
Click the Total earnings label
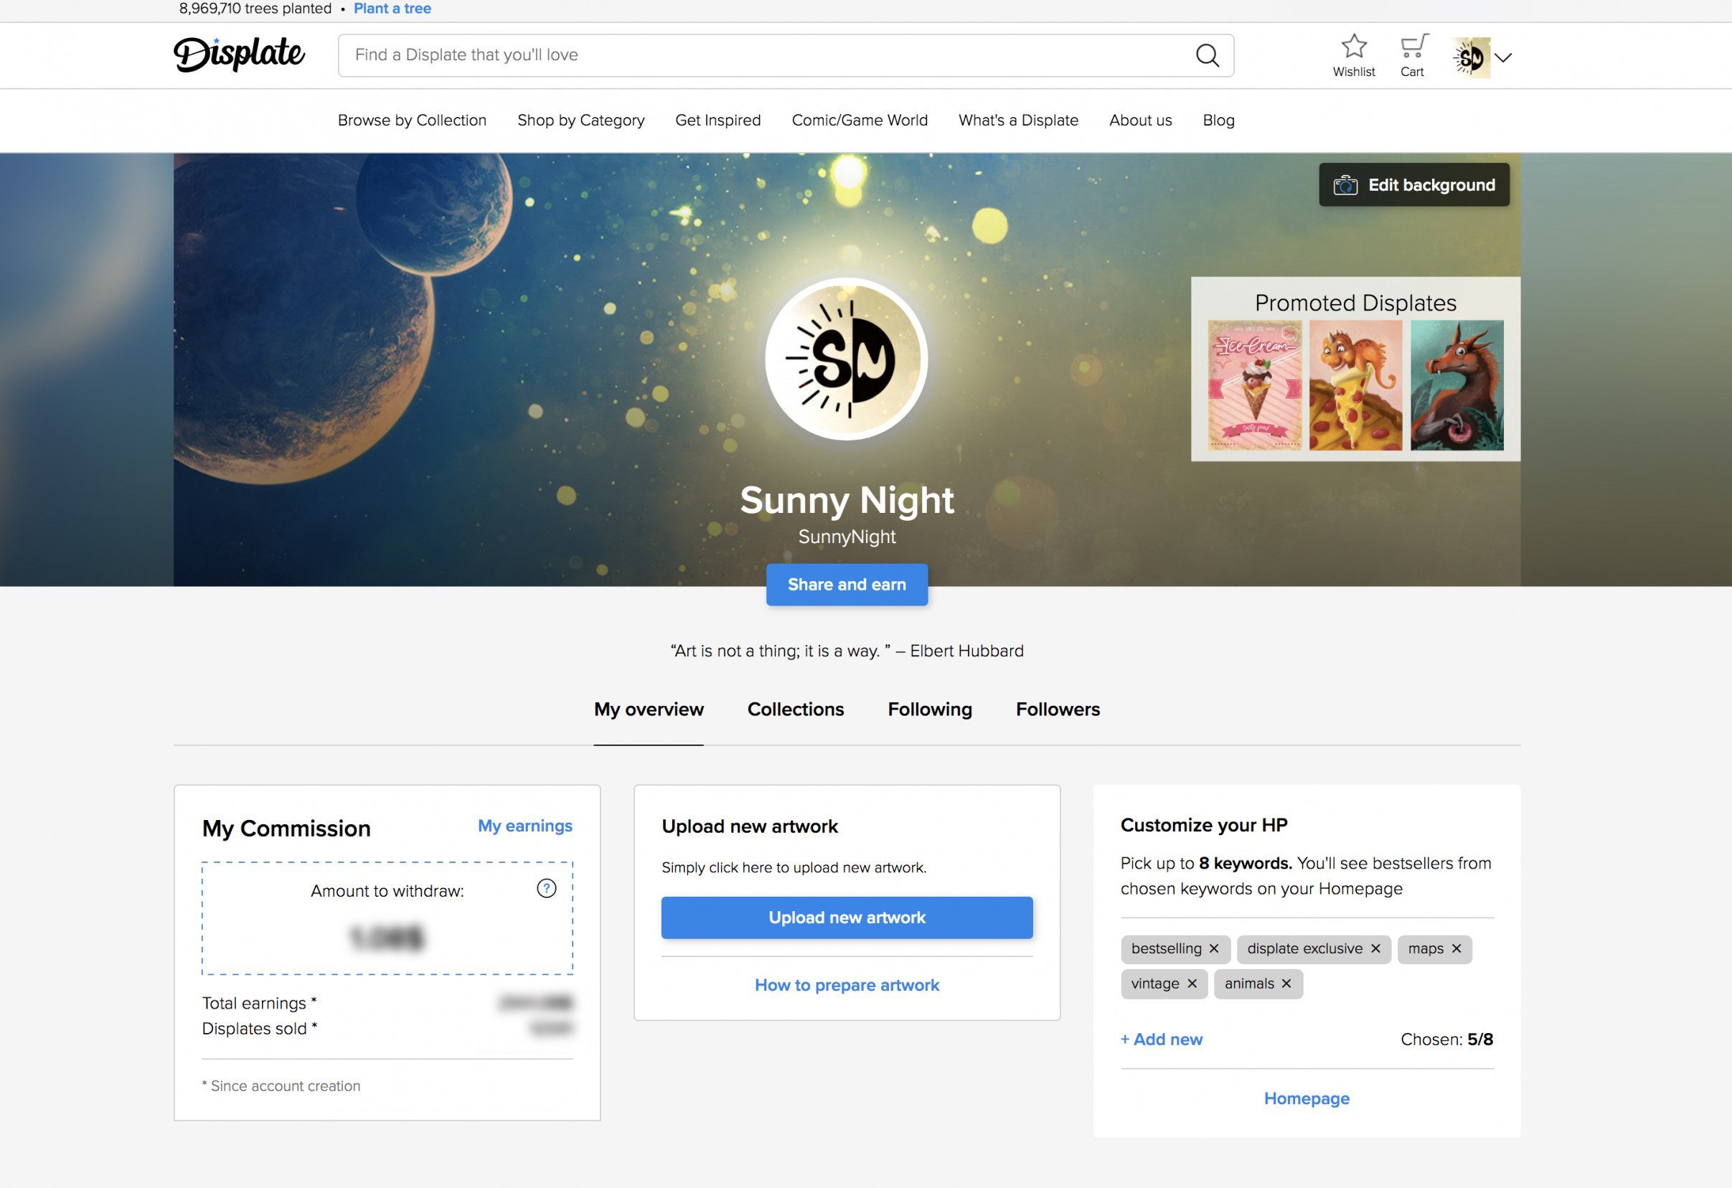pos(259,1003)
